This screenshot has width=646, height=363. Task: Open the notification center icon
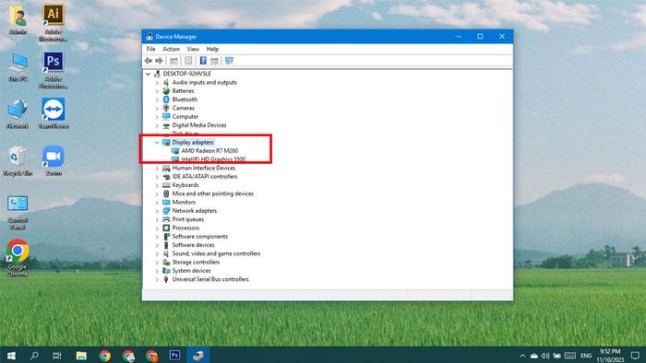tap(635, 356)
